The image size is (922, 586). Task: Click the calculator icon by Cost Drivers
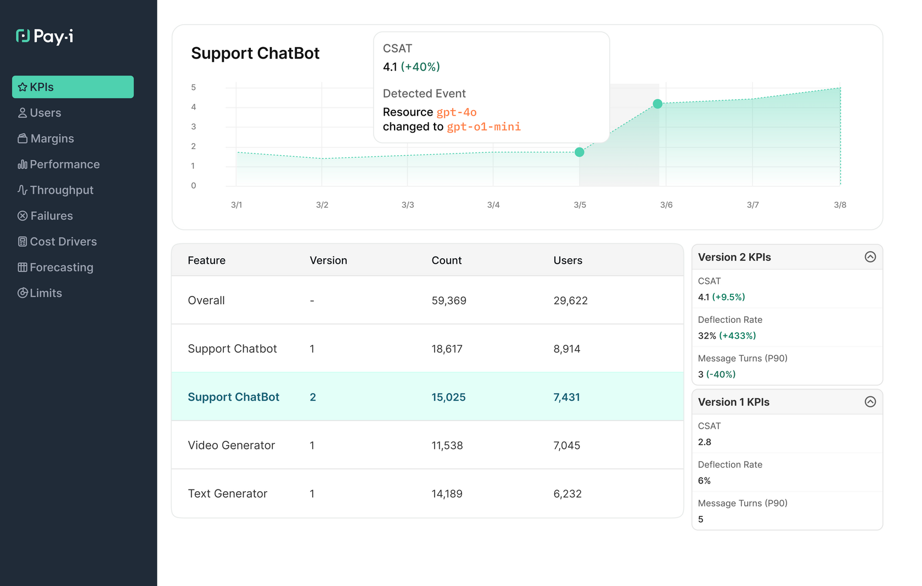[23, 242]
